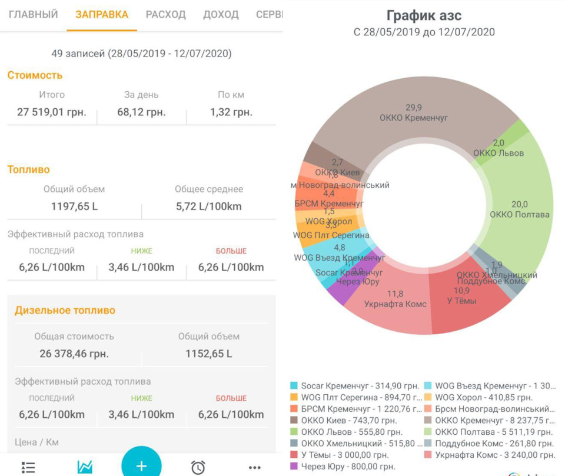The width and height of the screenshot is (565, 476).
Task: Click the Дизельное топливо heading
Action: click(65, 310)
